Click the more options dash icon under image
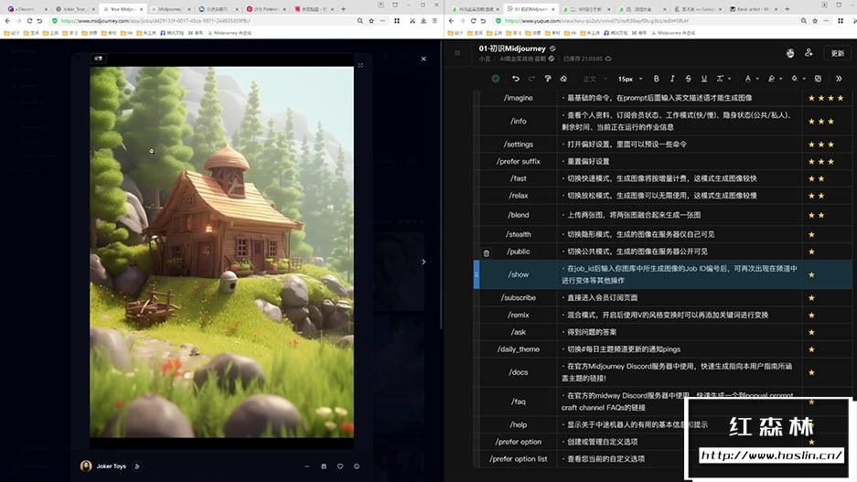The height and width of the screenshot is (482, 857). coord(306,466)
